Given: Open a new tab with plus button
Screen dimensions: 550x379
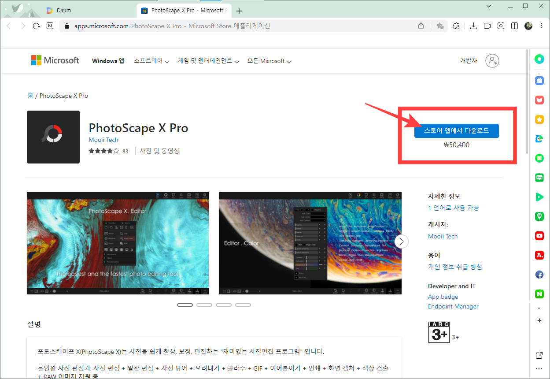Looking at the screenshot, I should tap(239, 11).
